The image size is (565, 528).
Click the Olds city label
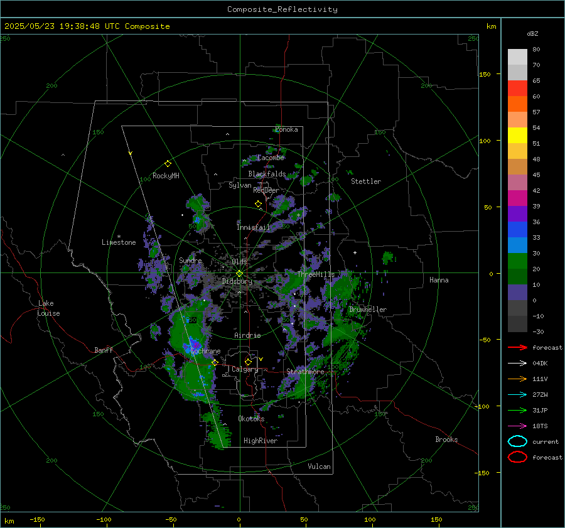pyautogui.click(x=239, y=261)
